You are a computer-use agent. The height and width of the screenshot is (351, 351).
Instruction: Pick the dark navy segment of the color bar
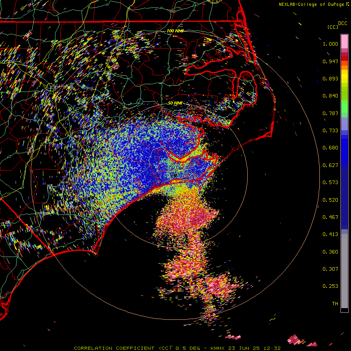[344, 199]
